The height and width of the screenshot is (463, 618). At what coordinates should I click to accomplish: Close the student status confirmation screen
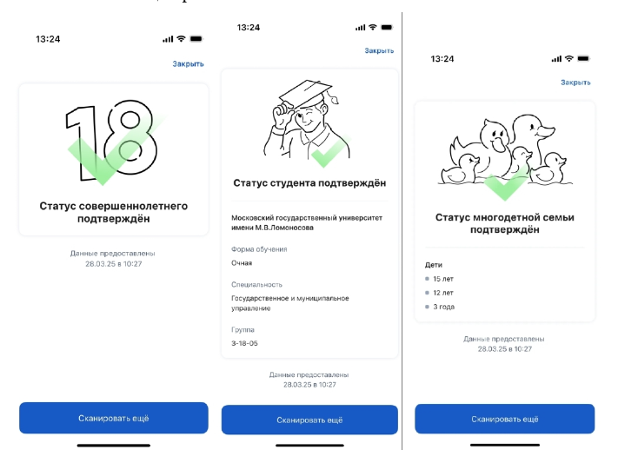379,50
